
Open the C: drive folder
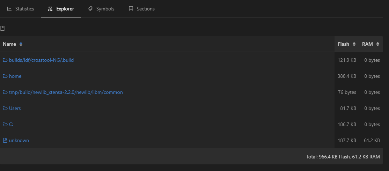tap(11, 124)
